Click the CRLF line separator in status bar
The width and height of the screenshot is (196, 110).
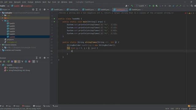click(x=172, y=109)
